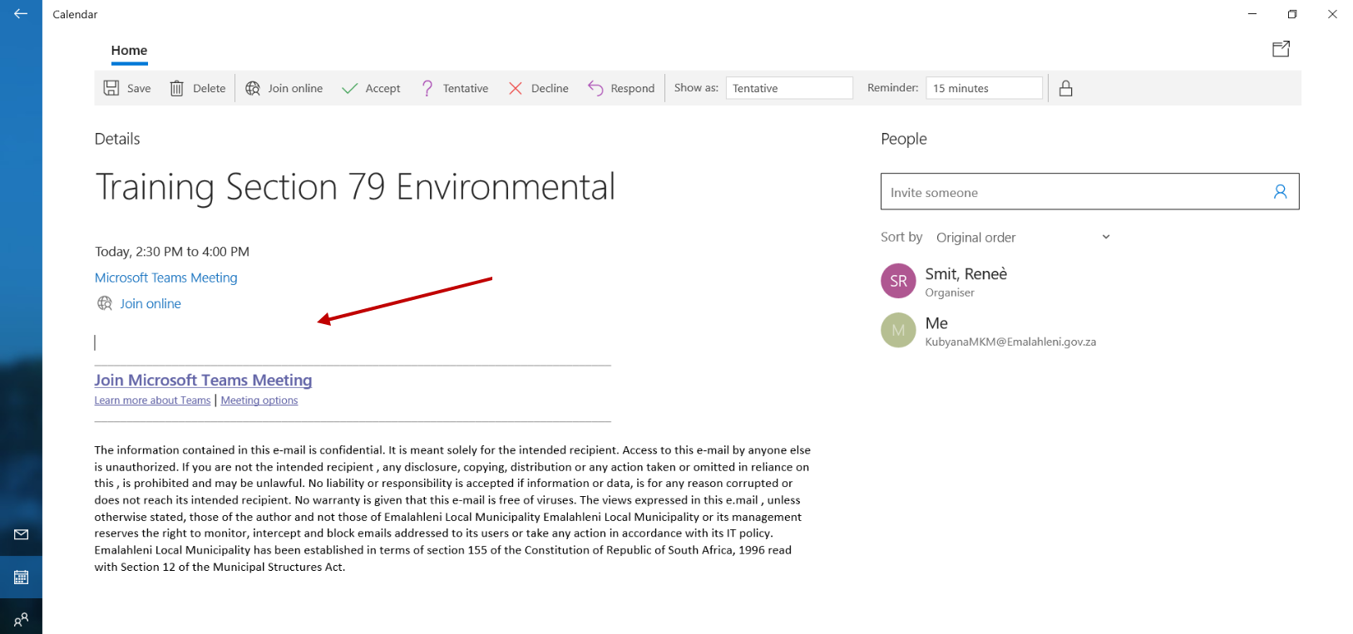Screen dimensions: 1353x634
Task: Open People in the sidebar
Action: (x=21, y=618)
